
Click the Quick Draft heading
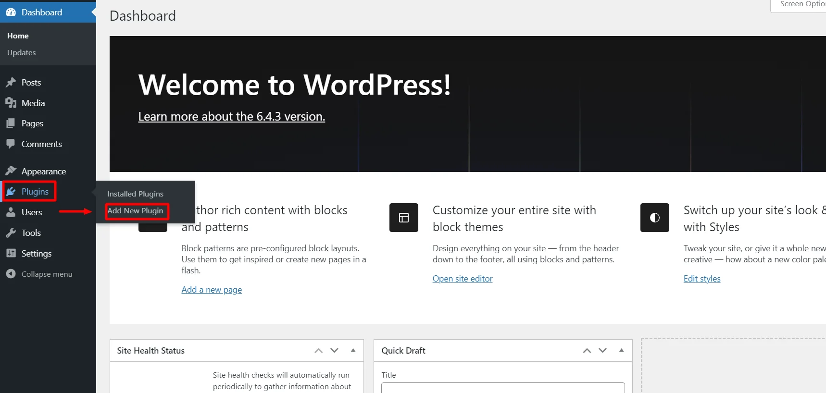point(403,351)
